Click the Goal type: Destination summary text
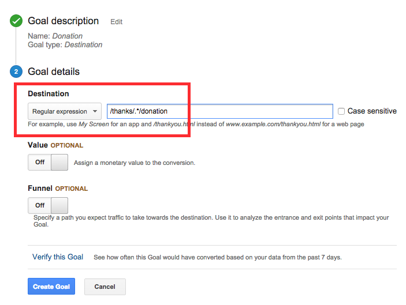The image size is (406, 305). 65,44
